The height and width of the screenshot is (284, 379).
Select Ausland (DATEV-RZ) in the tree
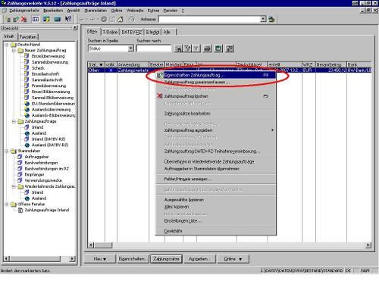[x=50, y=145]
